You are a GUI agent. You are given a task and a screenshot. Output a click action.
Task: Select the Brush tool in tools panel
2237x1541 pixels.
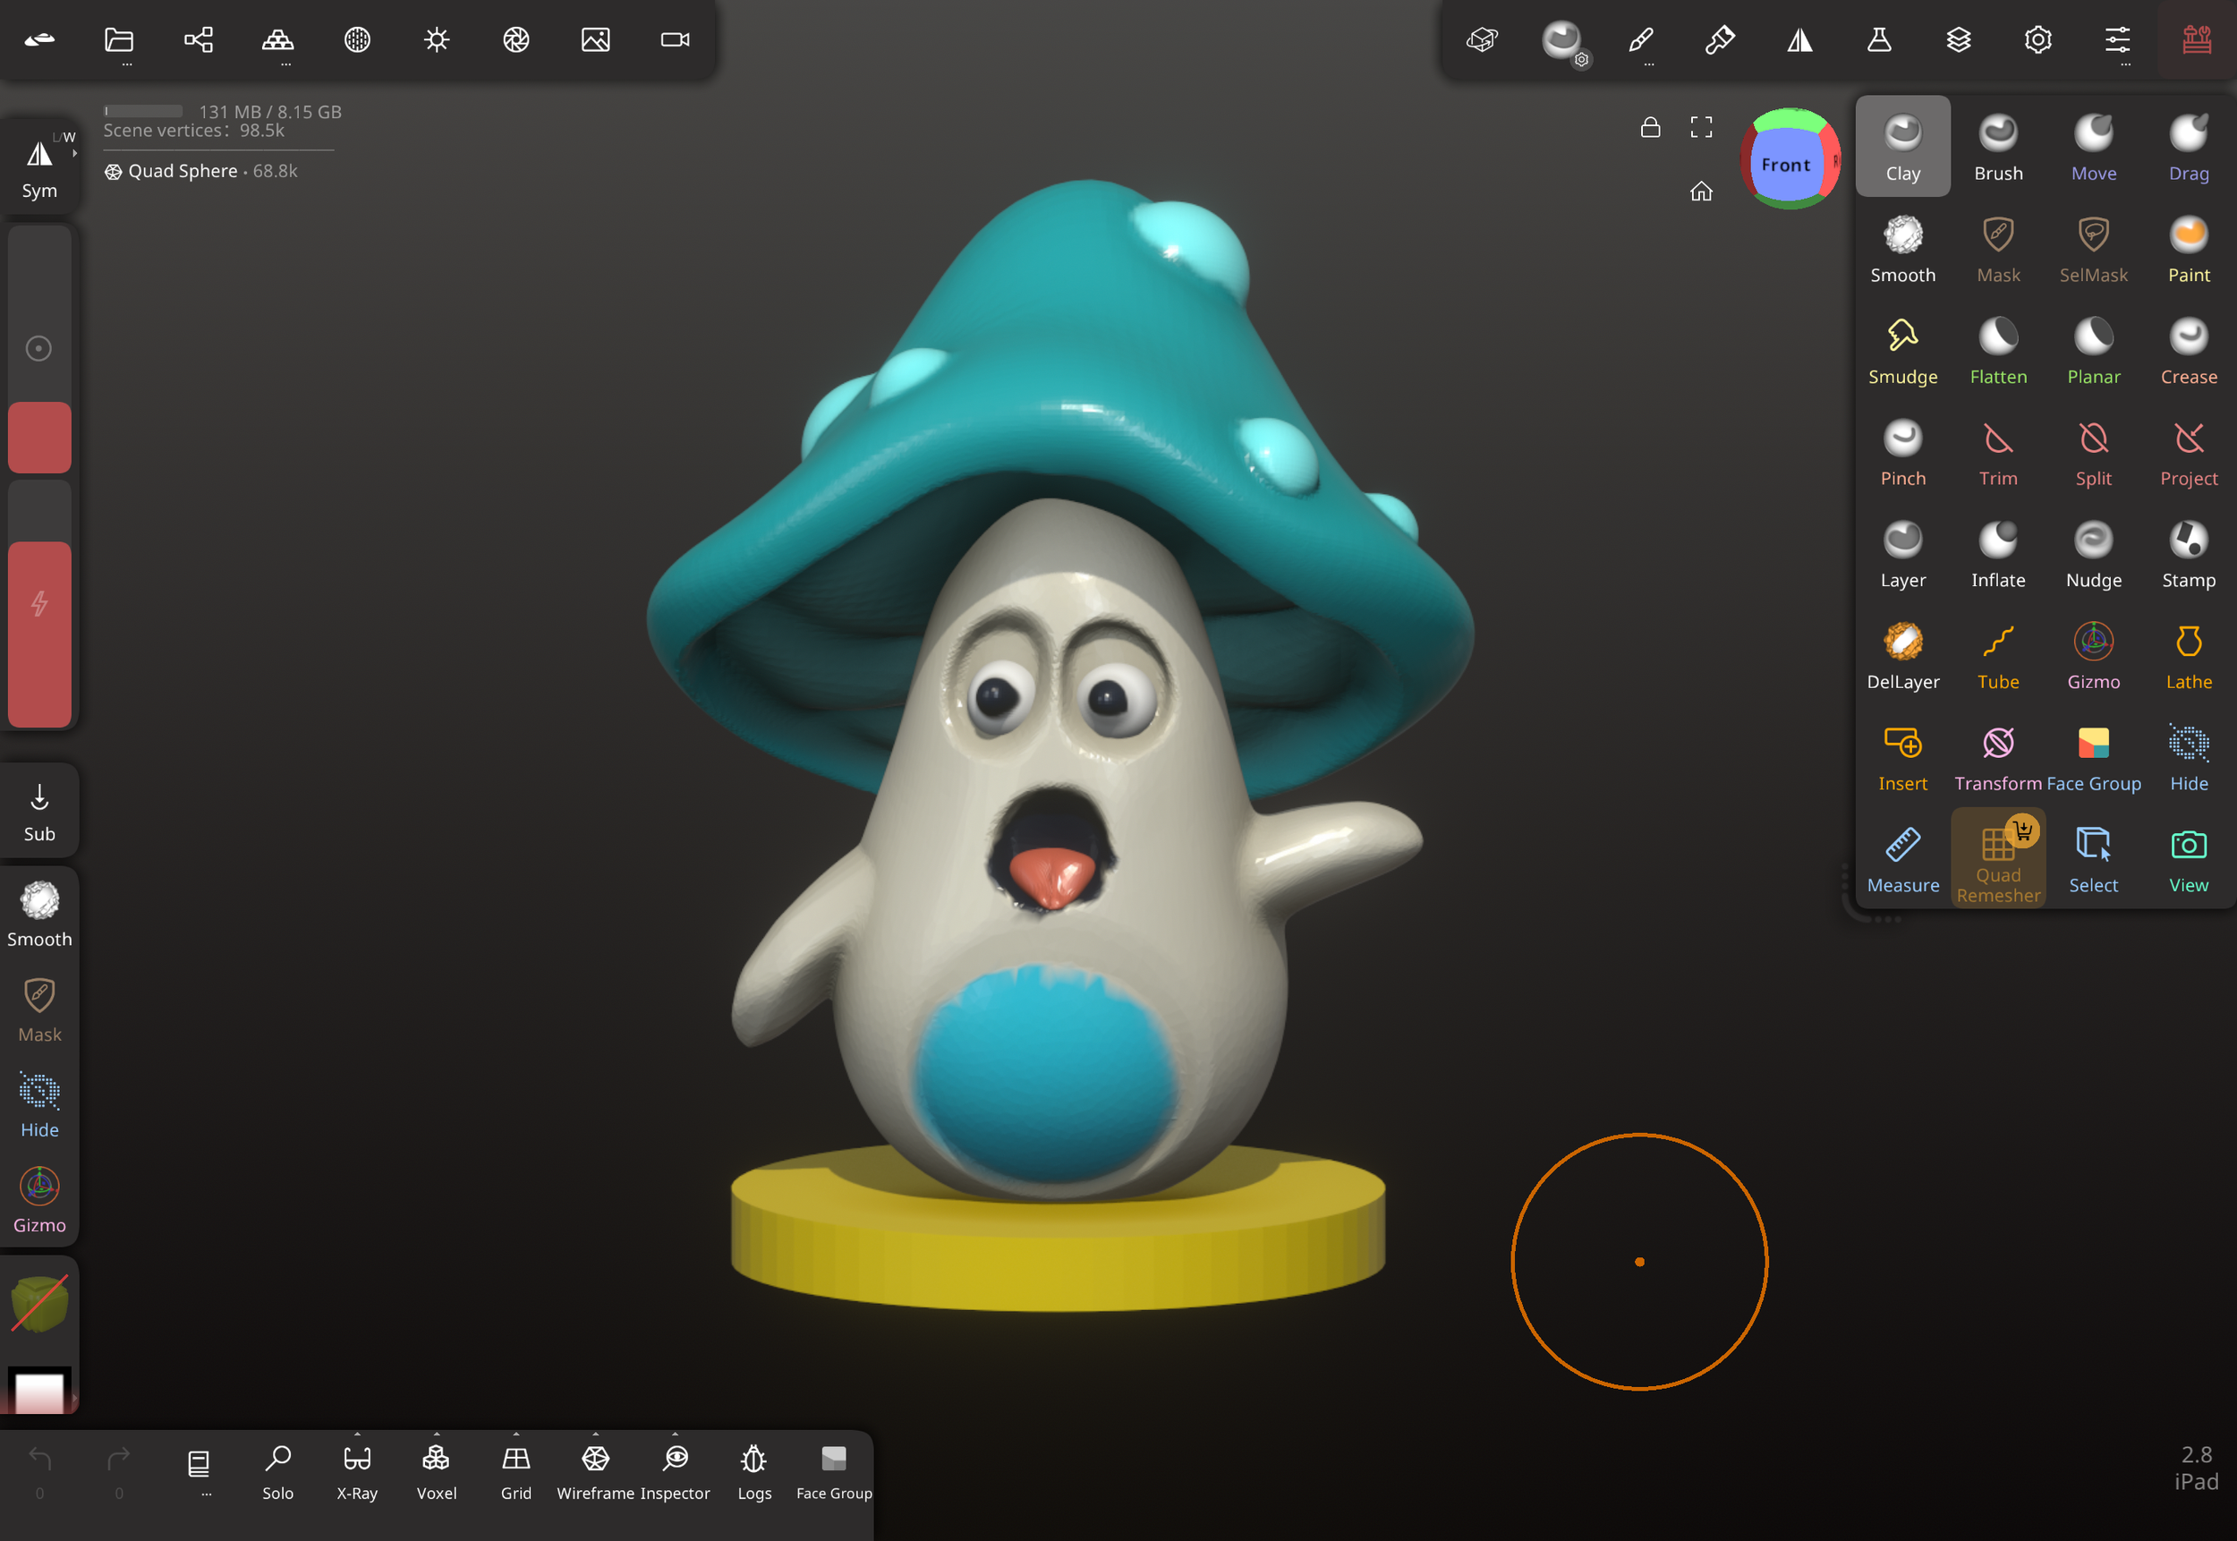coord(1997,147)
